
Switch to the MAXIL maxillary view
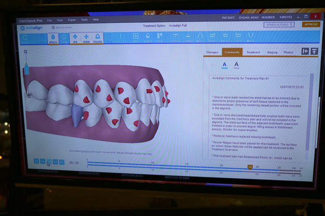pos(200,38)
